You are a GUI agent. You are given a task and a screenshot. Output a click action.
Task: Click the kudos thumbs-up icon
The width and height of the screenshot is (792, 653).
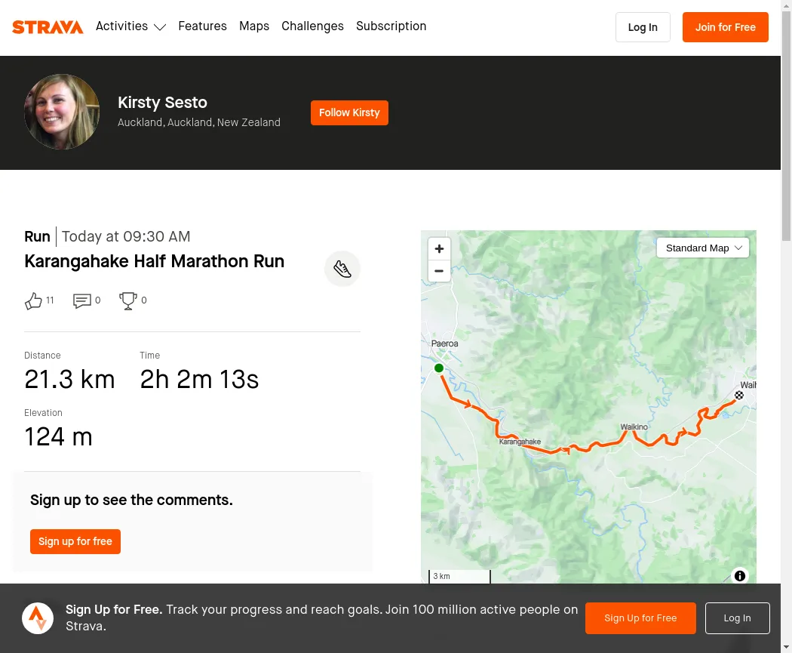(x=33, y=300)
